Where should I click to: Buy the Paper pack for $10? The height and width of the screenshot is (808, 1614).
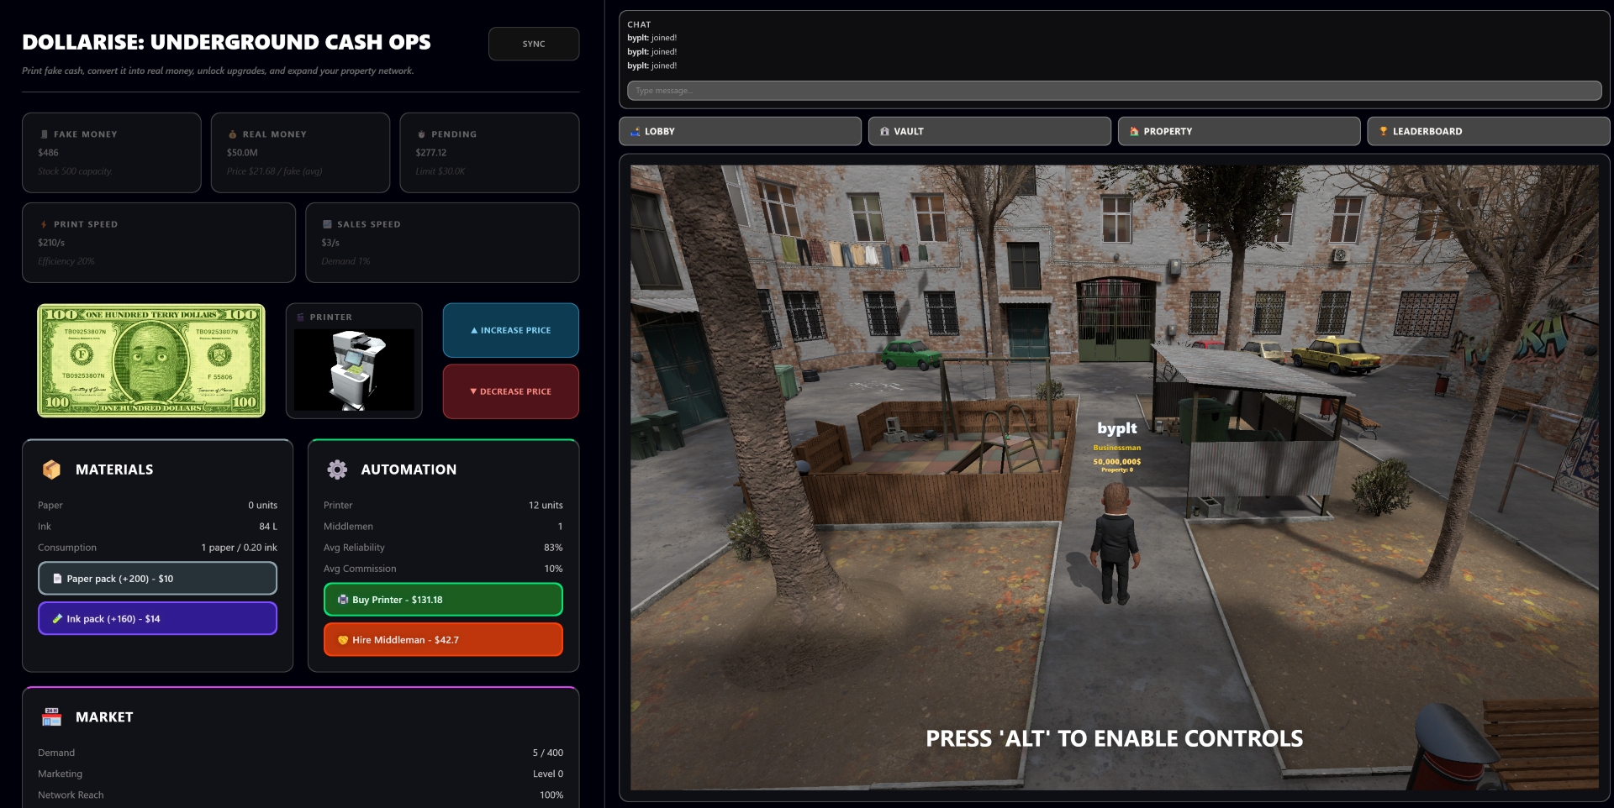tap(157, 579)
